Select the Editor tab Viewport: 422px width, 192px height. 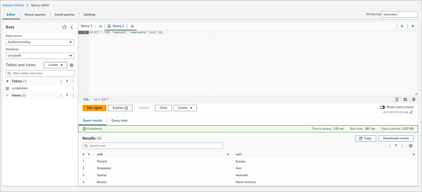click(x=11, y=14)
